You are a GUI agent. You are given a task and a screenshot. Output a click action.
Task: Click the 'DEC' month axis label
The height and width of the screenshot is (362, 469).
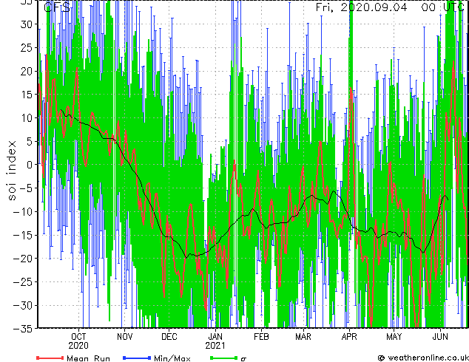coord(169,337)
